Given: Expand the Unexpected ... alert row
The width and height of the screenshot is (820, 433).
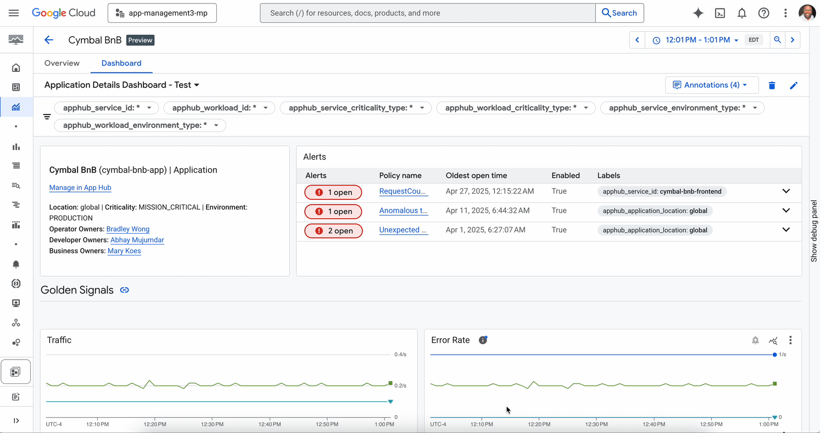Looking at the screenshot, I should pos(786,230).
